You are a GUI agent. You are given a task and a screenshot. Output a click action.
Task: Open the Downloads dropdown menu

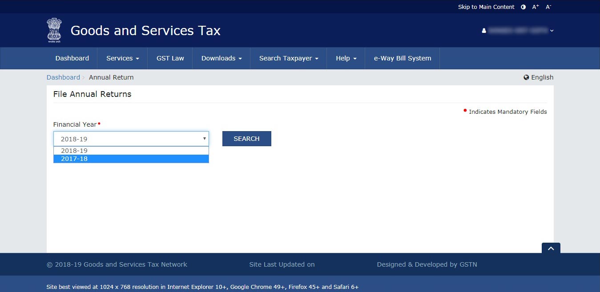point(221,58)
